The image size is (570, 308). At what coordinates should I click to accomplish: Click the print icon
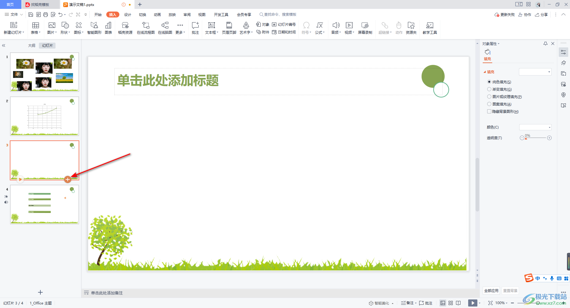coord(45,15)
